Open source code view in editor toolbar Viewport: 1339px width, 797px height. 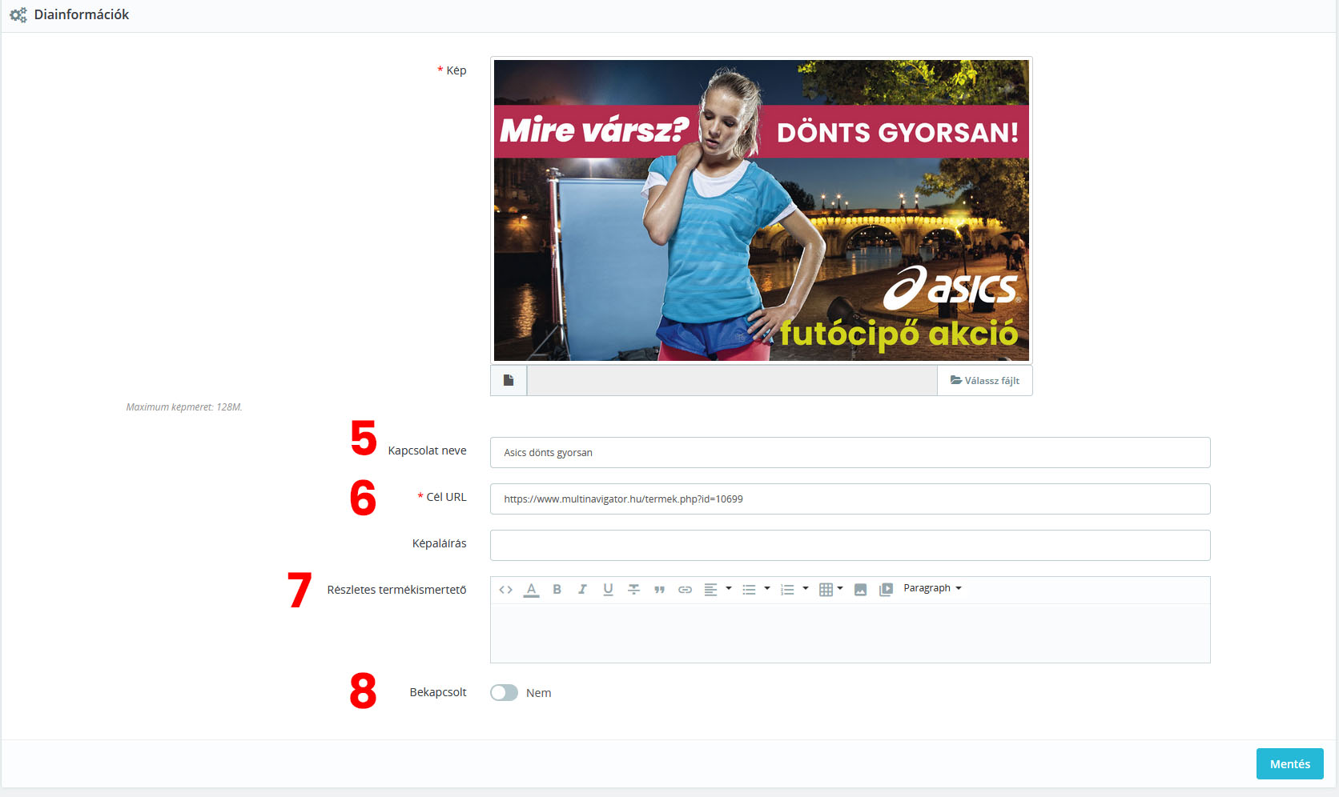(505, 590)
